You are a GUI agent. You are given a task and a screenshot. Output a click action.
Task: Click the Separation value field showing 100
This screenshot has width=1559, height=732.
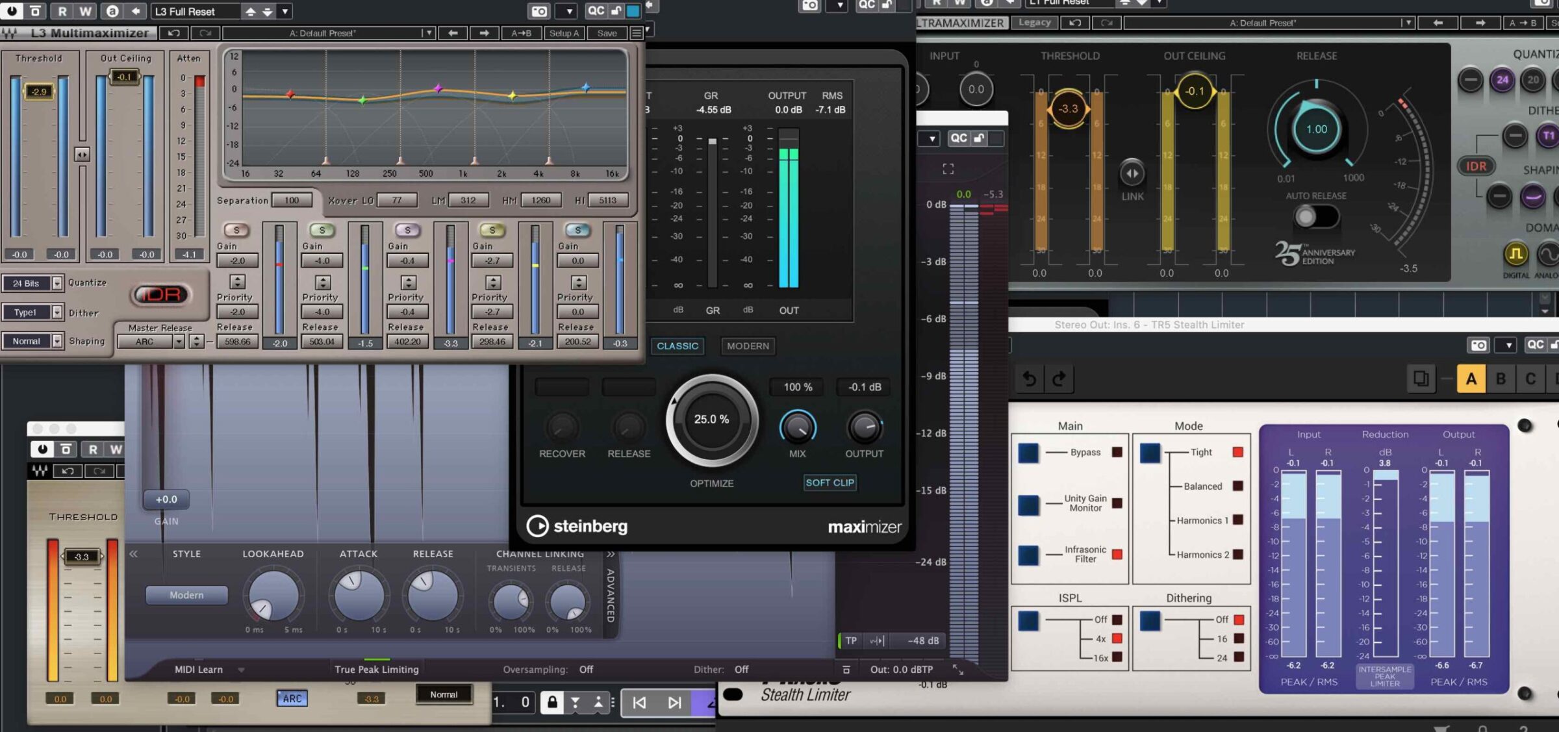292,200
